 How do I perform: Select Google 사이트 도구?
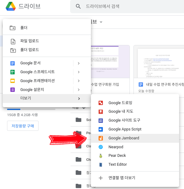135,120
